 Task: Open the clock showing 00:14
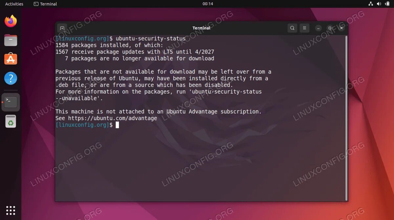point(208,4)
